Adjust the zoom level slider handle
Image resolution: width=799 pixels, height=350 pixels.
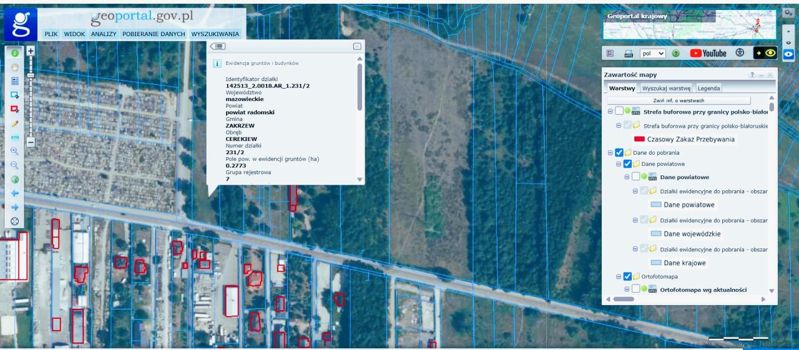30,75
